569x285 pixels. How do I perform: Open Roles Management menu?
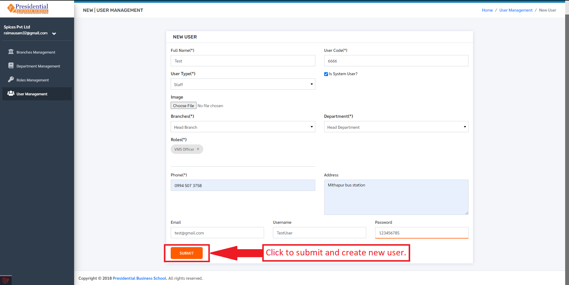(37, 80)
